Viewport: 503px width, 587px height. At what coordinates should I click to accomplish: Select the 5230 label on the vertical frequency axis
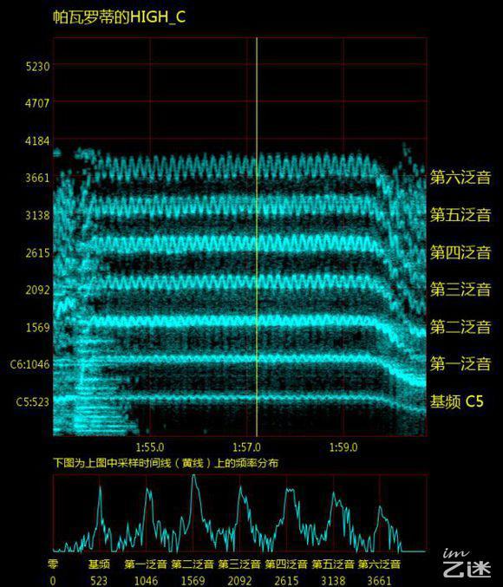click(37, 67)
